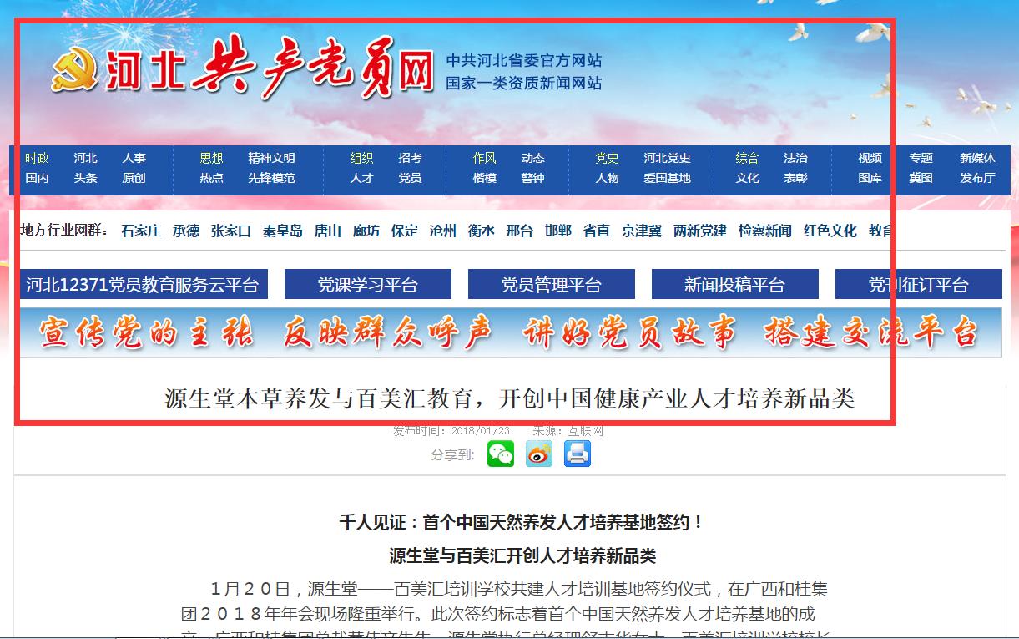
Task: Share article via Weibo icon
Action: 539,454
